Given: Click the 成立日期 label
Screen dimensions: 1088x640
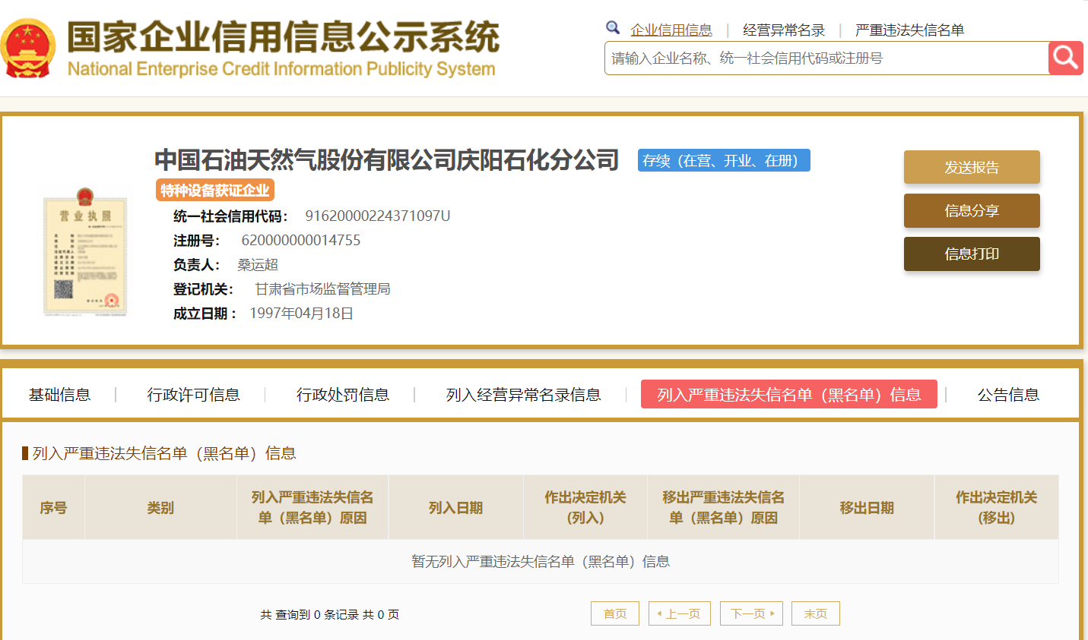Looking at the screenshot, I should coord(205,313).
